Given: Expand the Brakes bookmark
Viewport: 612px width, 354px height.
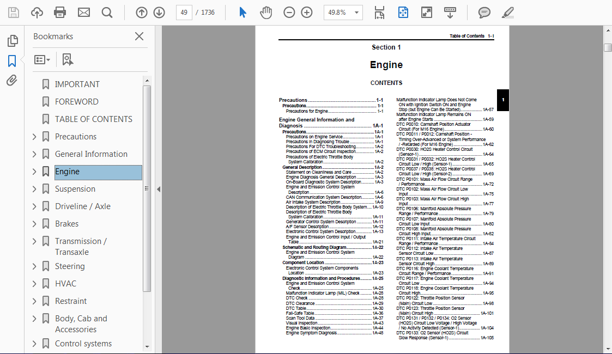Looking at the screenshot, I should point(34,224).
